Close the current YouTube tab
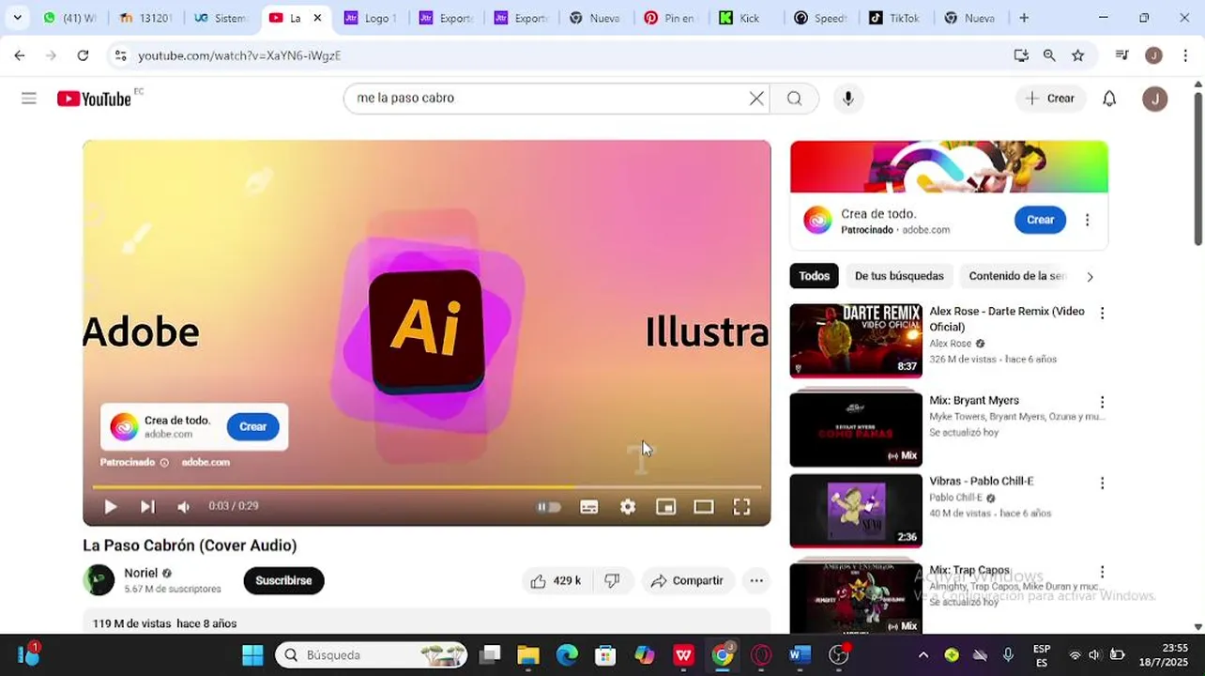The image size is (1205, 676). click(317, 18)
